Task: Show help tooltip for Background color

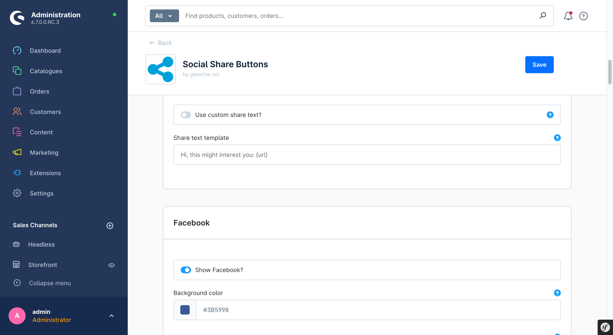Action: click(x=557, y=293)
